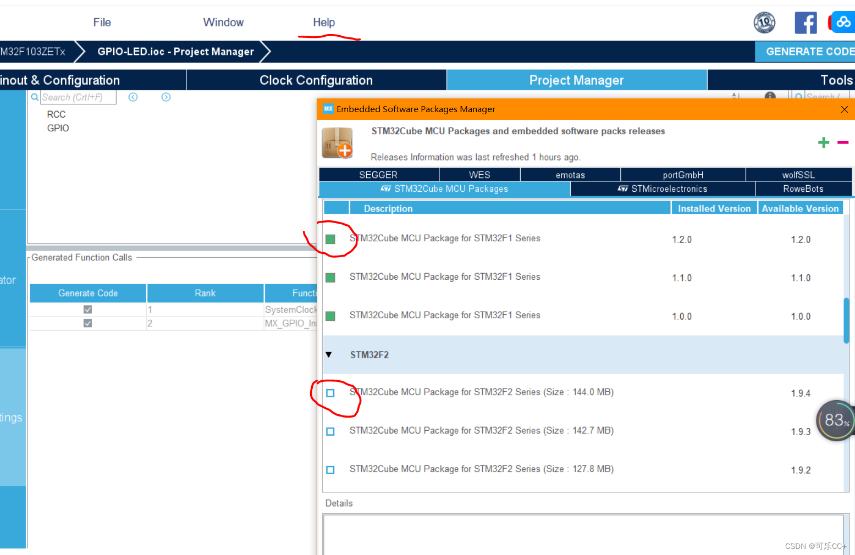Check the STM32F2 Series 1.9.2 package box
The height and width of the screenshot is (555, 855).
(x=330, y=470)
